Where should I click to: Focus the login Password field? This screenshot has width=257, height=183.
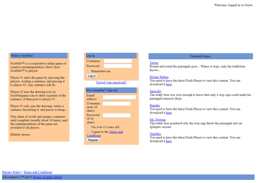point(118,66)
